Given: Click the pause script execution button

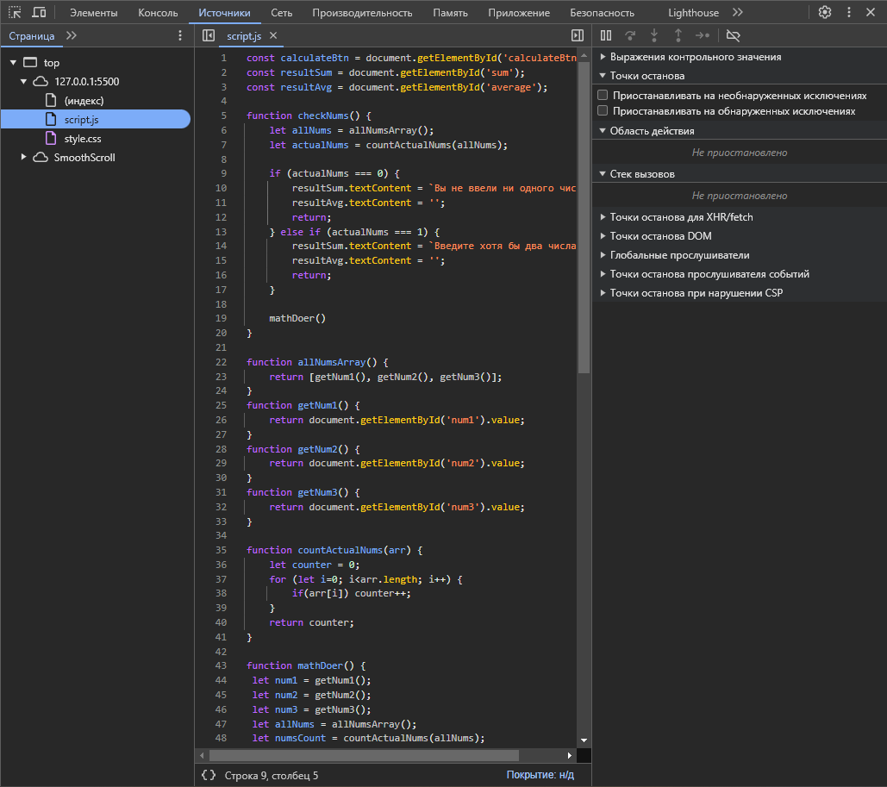Looking at the screenshot, I should (606, 35).
